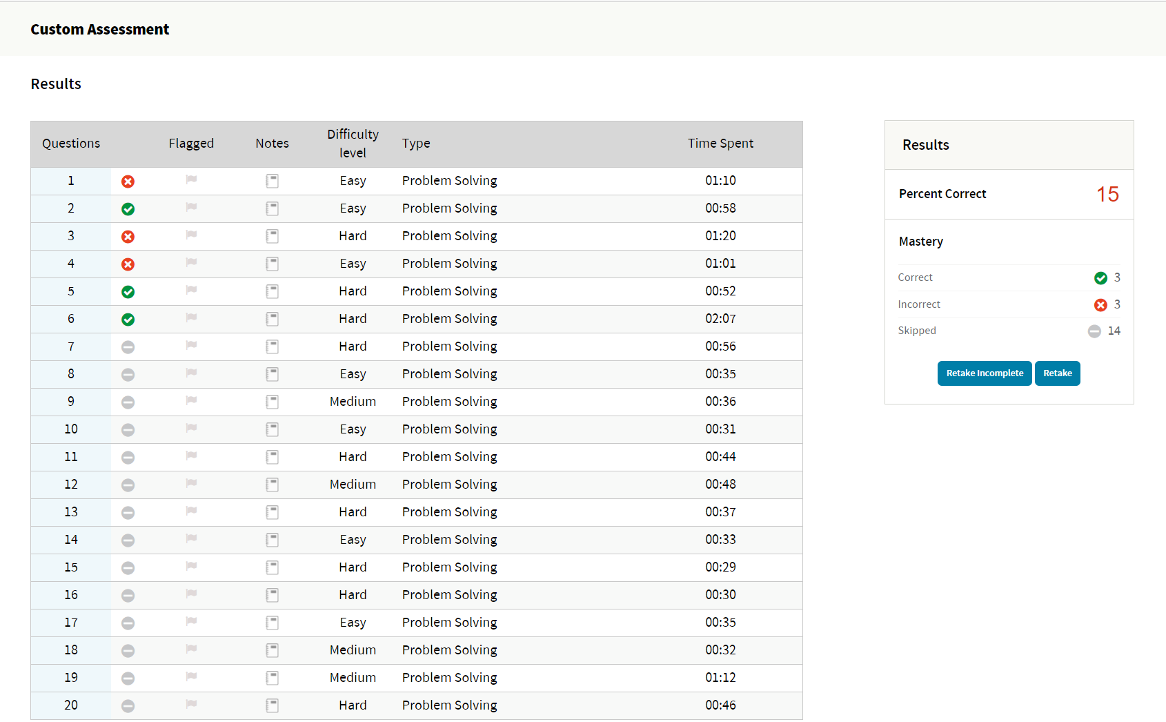Open the notes icon for question 12

(273, 485)
